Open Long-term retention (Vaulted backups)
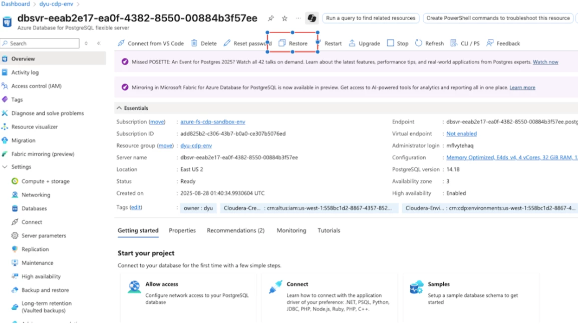This screenshot has width=578, height=326. (x=46, y=307)
